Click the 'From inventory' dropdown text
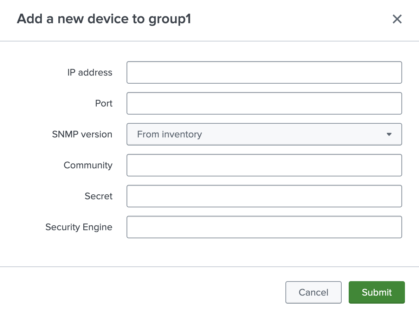The height and width of the screenshot is (317, 419). [x=170, y=134]
